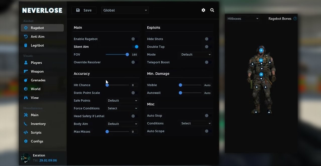
Task: Enable the Ragebot toggle
Action: point(133,39)
